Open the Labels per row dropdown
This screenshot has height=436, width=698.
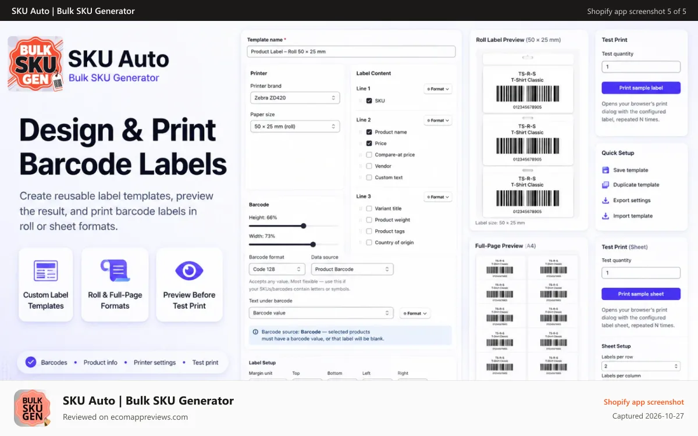click(641, 366)
